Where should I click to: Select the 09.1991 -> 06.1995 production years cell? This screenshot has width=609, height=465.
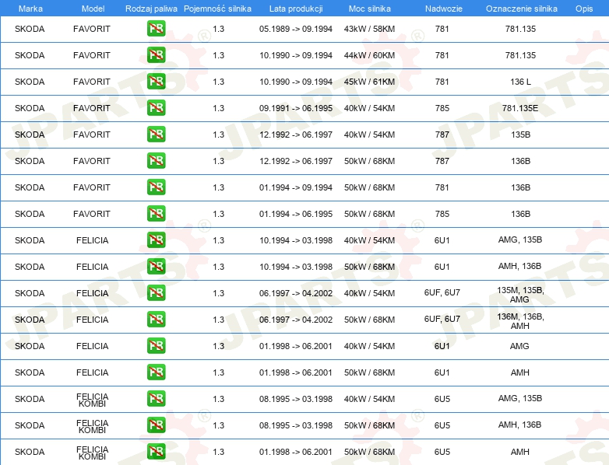coord(296,108)
